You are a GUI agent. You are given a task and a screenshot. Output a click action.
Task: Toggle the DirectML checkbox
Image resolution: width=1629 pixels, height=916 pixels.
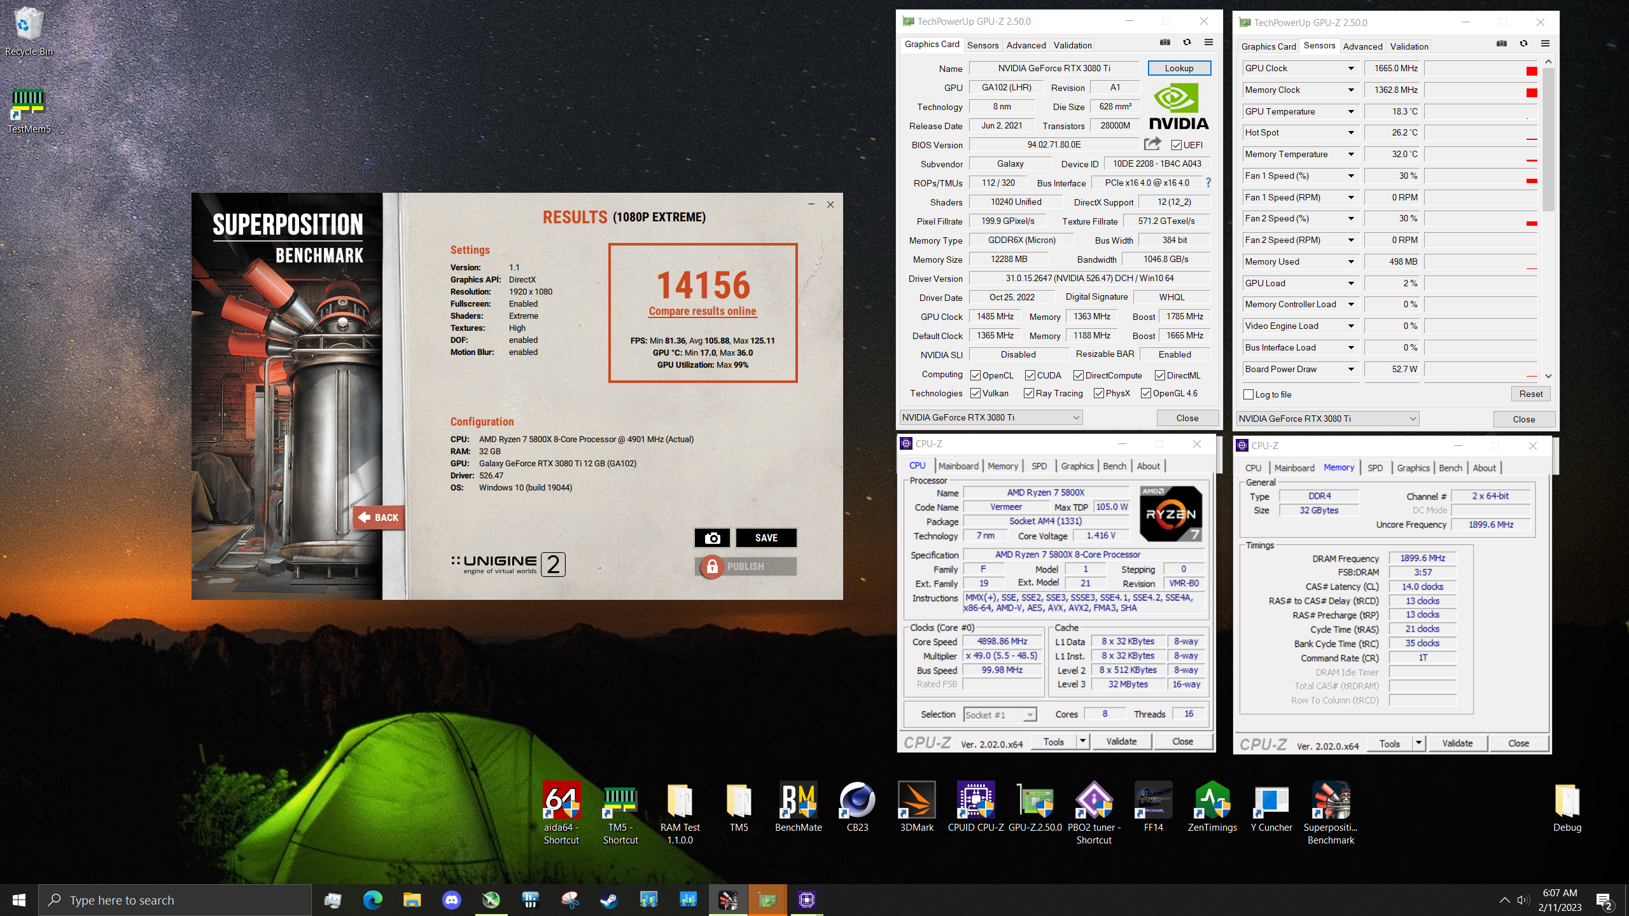1159,375
